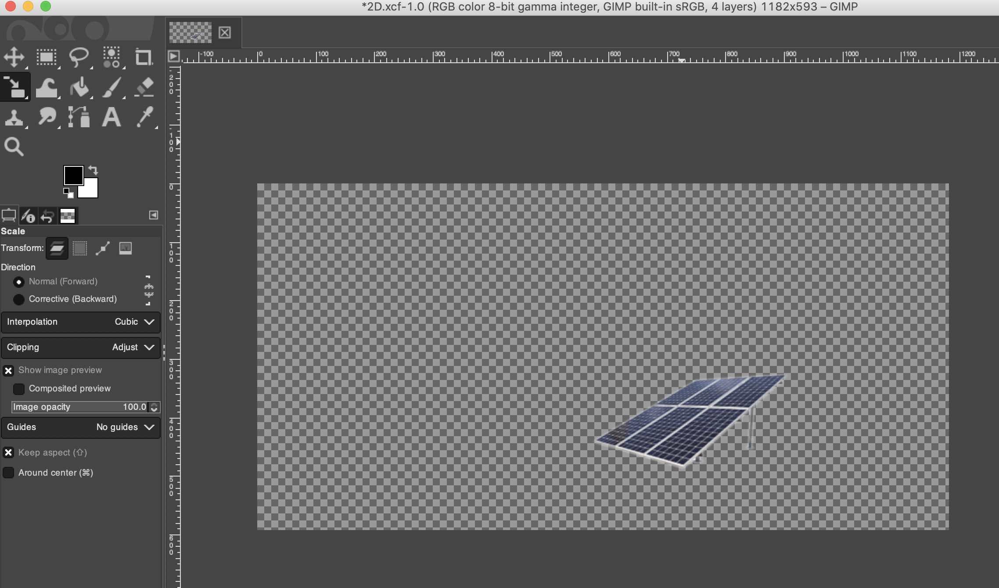Viewport: 999px width, 588px height.
Task: Open the Clipping Adjust dropdown
Action: click(81, 348)
